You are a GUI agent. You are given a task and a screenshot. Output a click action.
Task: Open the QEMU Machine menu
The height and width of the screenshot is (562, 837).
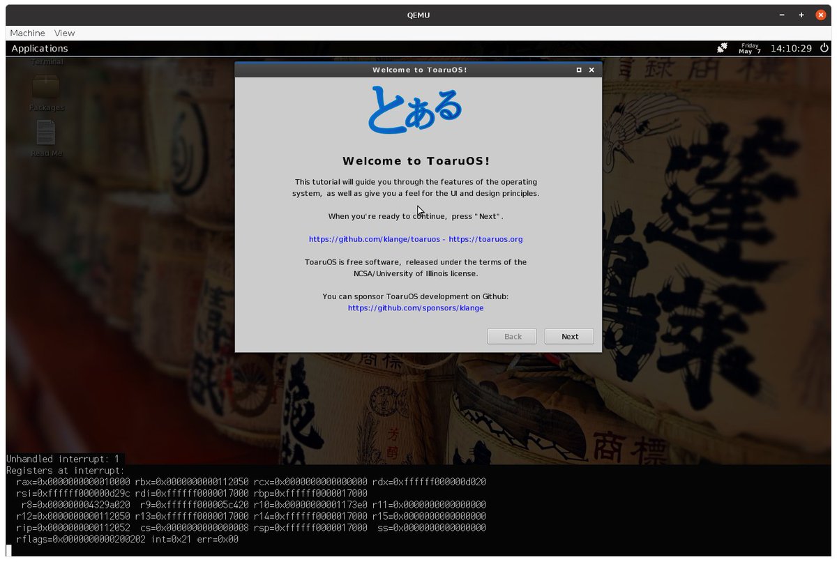[27, 33]
